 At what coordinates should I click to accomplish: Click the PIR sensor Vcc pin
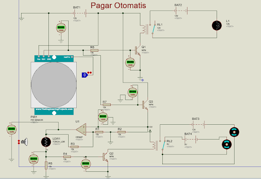pos(39,57)
